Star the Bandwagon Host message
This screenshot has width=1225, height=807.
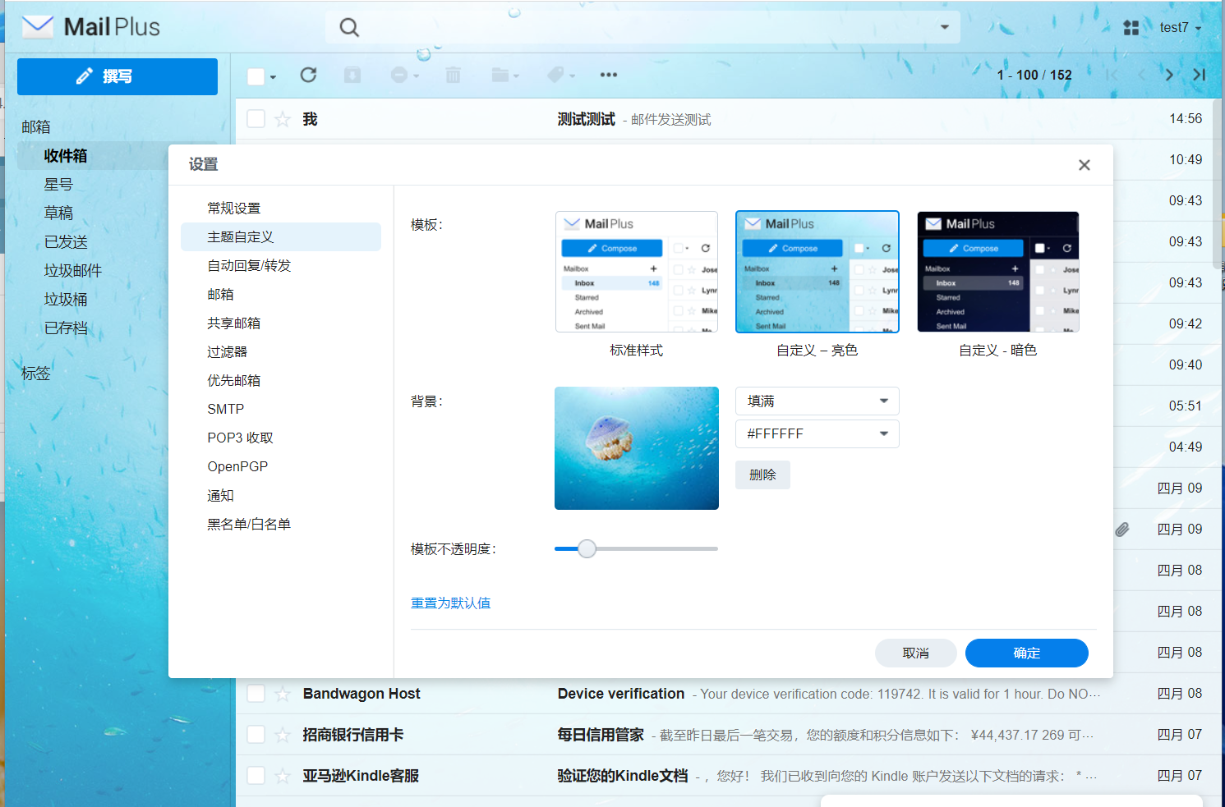pos(283,695)
